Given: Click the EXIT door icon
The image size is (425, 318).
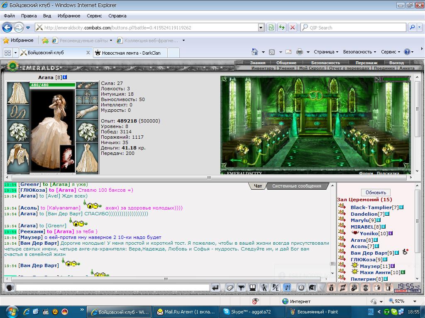Looking at the screenshot, I should [x=388, y=287].
